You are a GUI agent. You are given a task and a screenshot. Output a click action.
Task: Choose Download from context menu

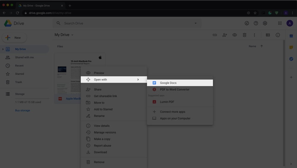click(x=114, y=152)
